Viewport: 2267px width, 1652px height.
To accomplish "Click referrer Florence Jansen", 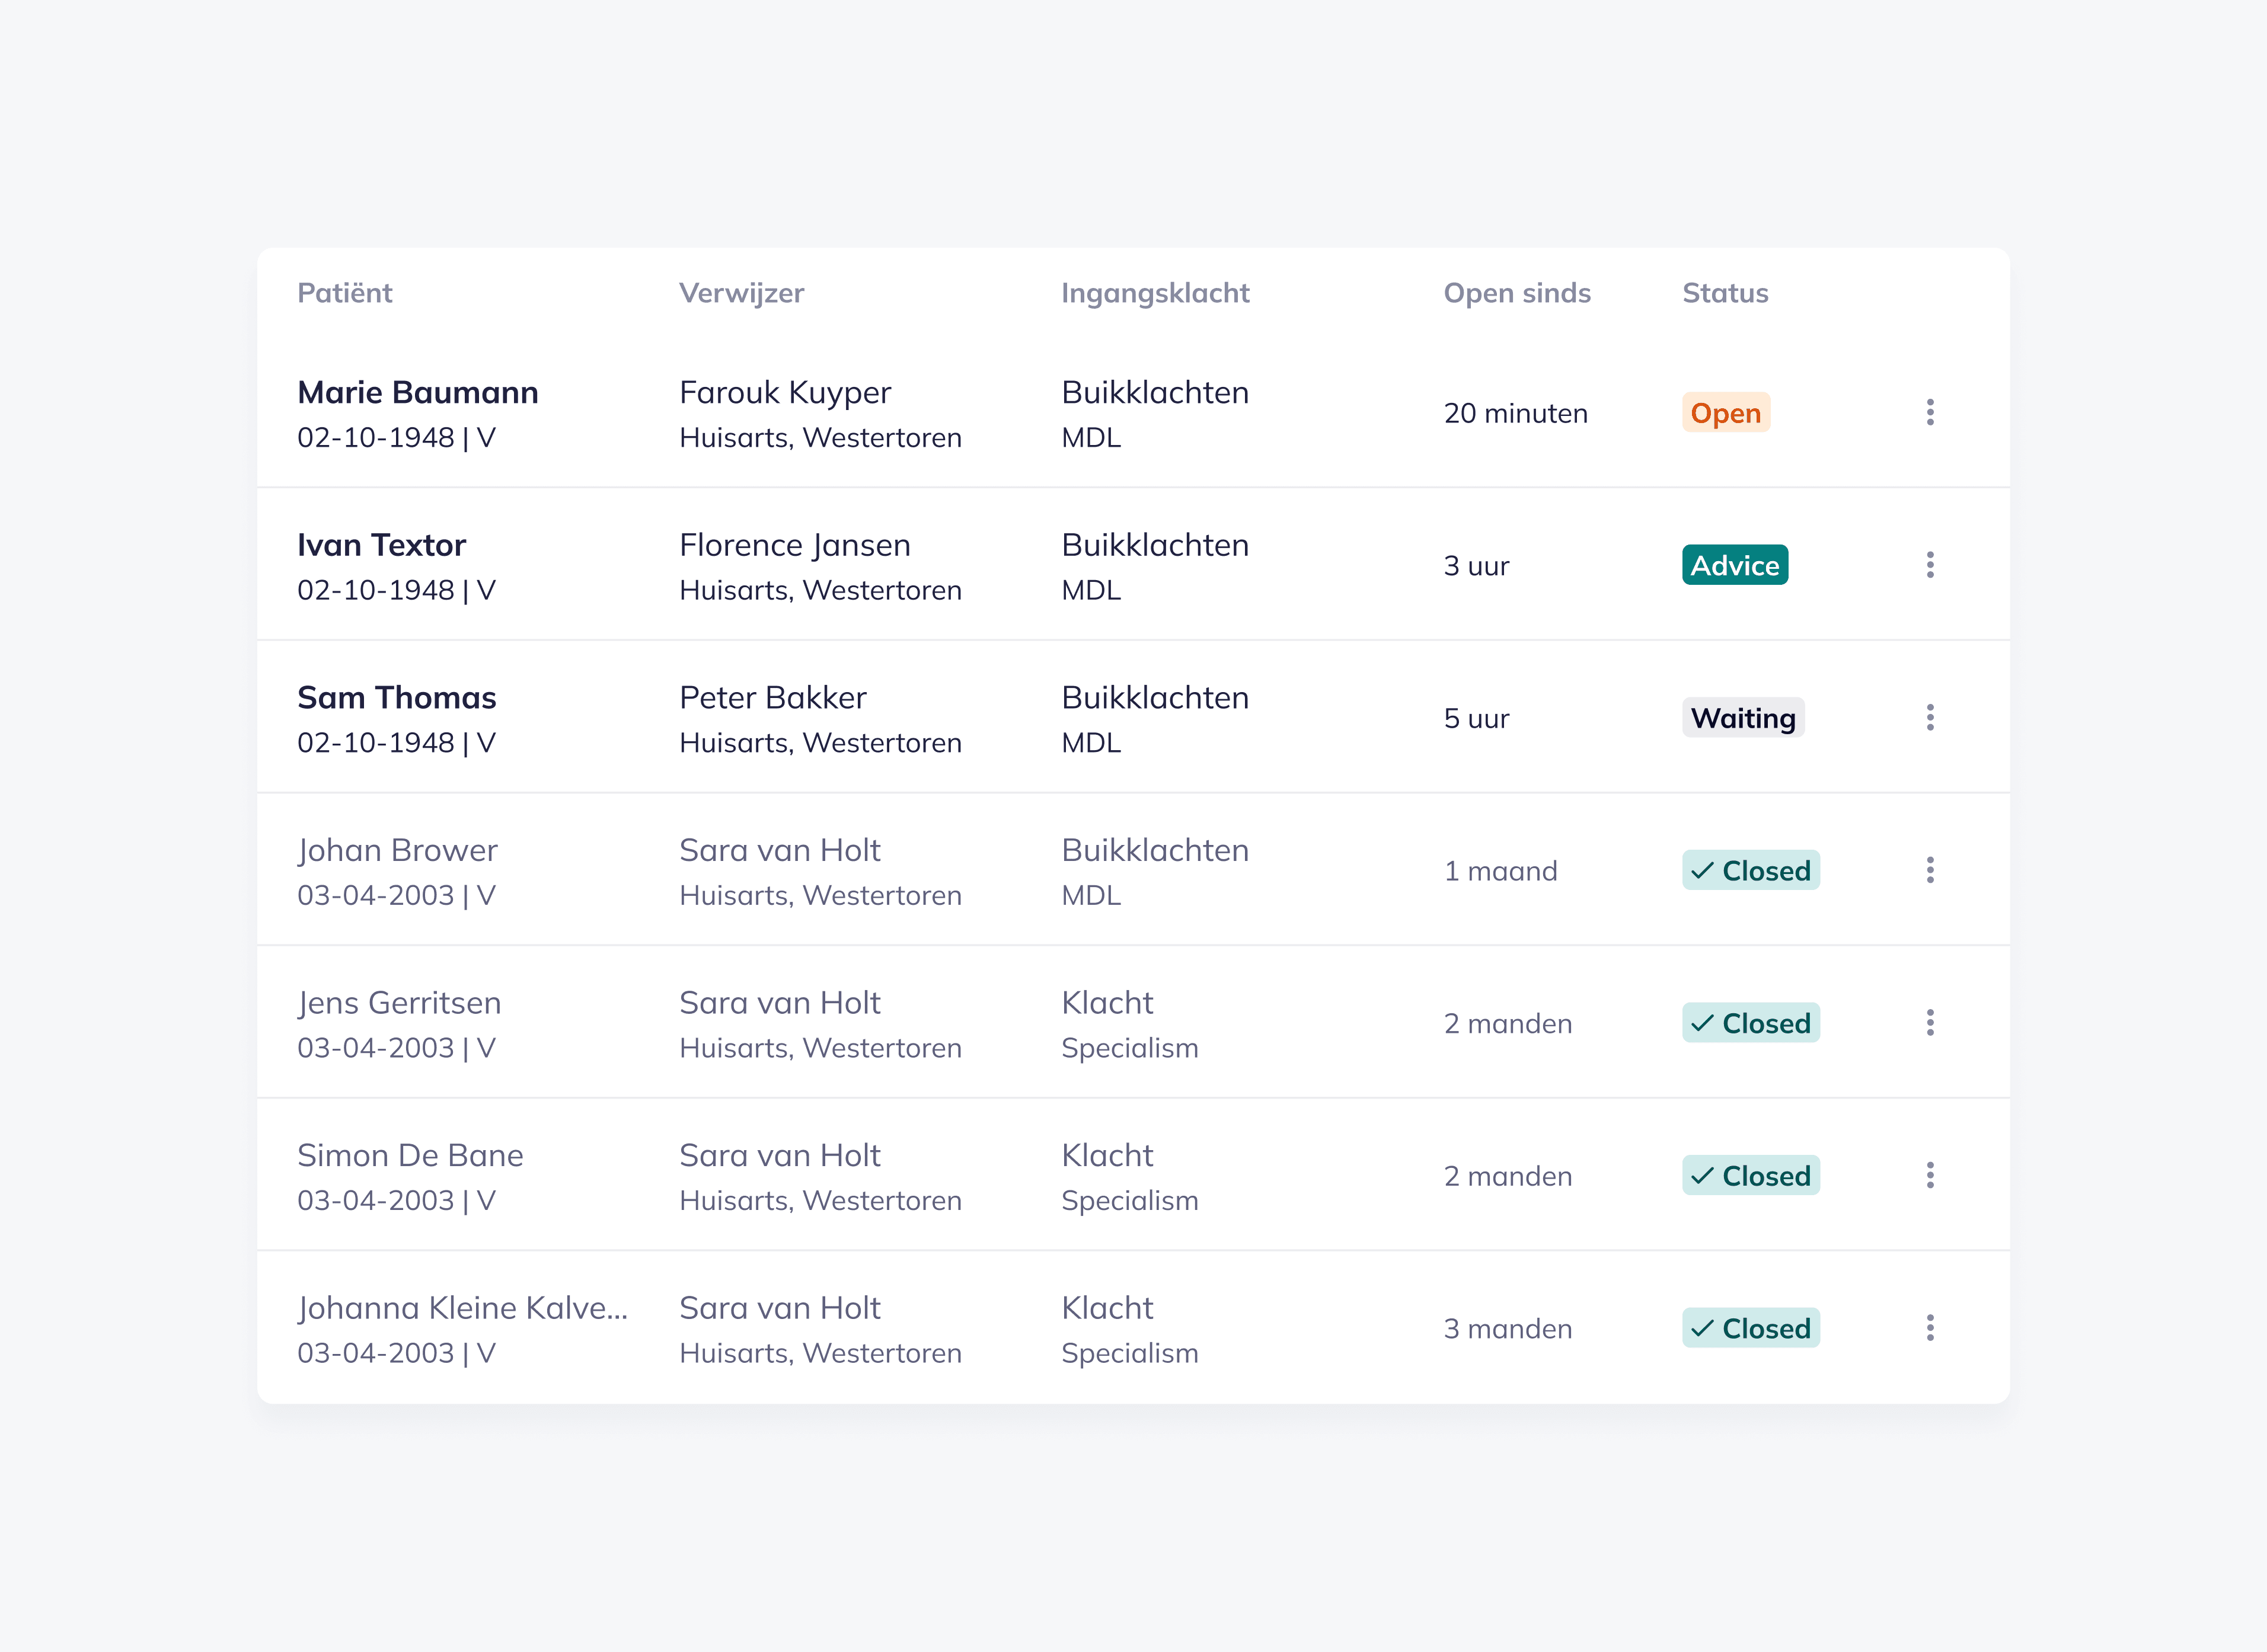I will [x=794, y=545].
